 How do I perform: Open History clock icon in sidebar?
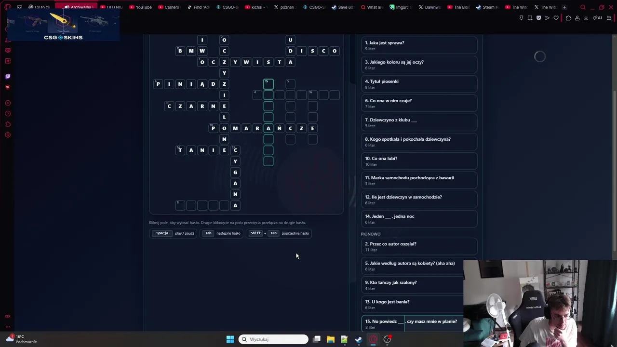8,114
